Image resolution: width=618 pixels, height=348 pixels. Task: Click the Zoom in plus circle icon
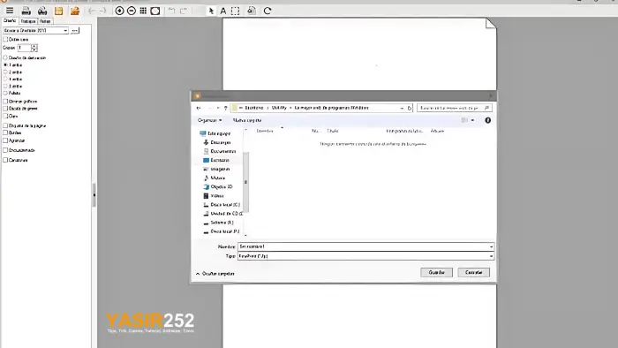(x=119, y=11)
